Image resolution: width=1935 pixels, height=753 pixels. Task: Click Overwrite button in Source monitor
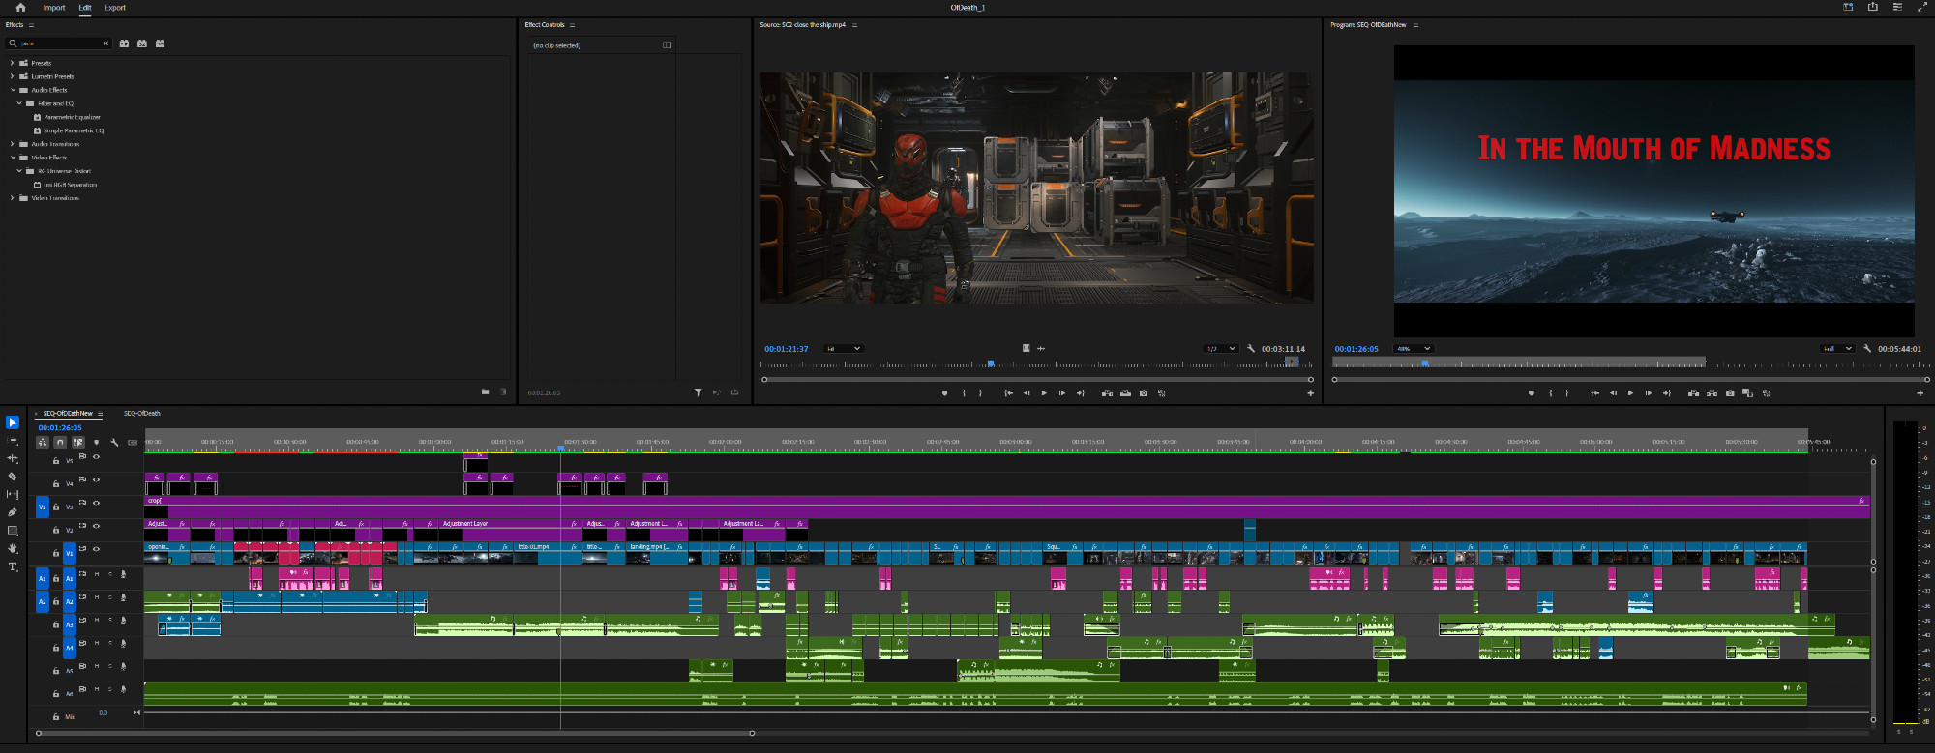1125,393
